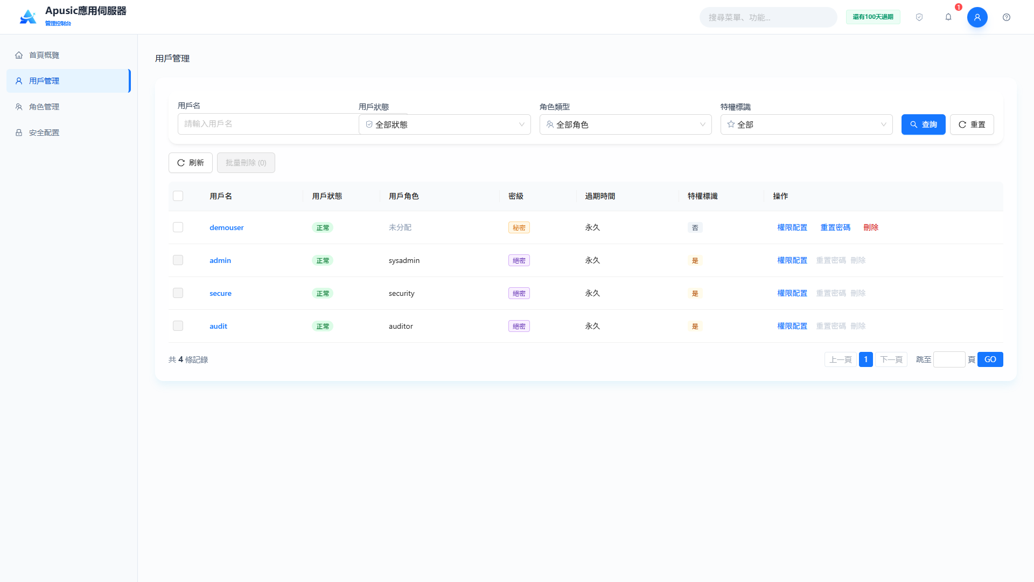Open 首頁概覽 in the sidebar
The width and height of the screenshot is (1034, 582).
69,55
